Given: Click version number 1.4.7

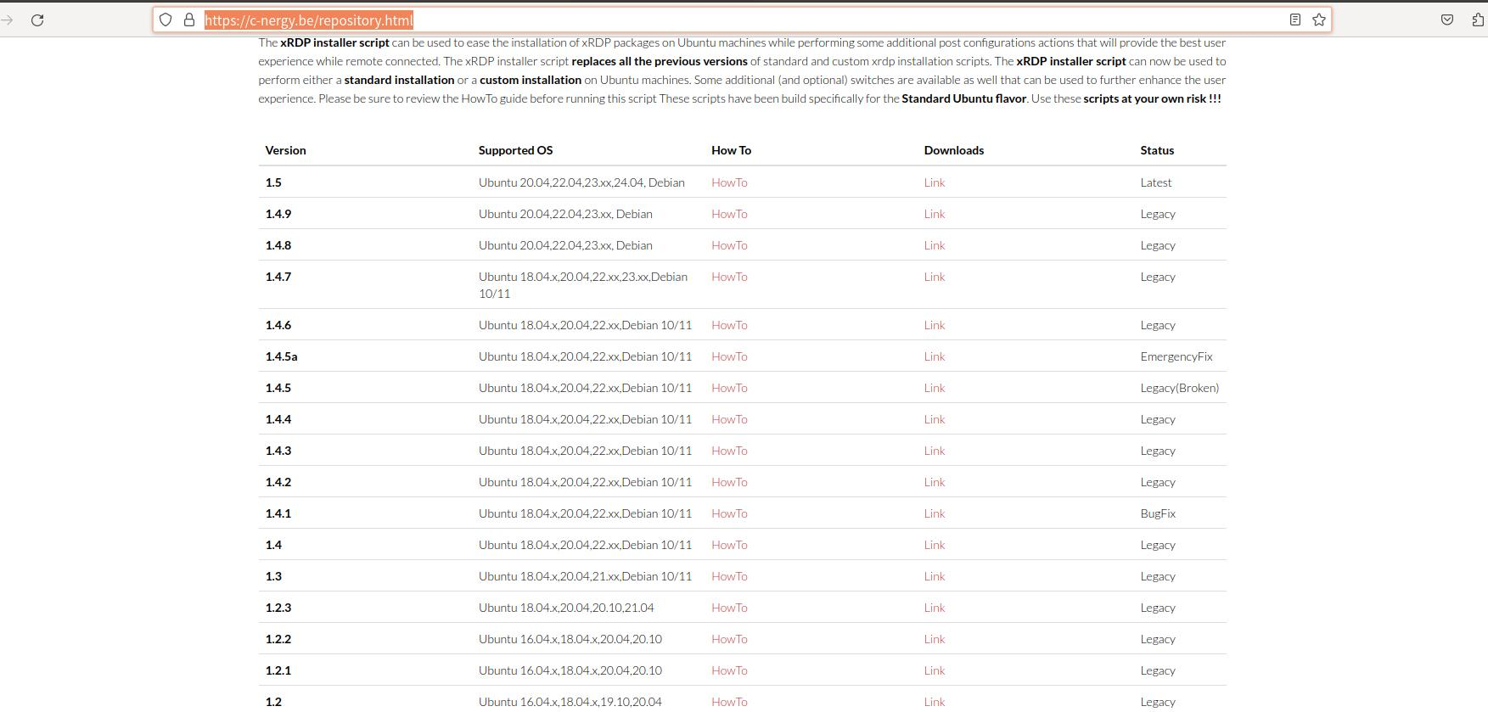Looking at the screenshot, I should click(278, 277).
